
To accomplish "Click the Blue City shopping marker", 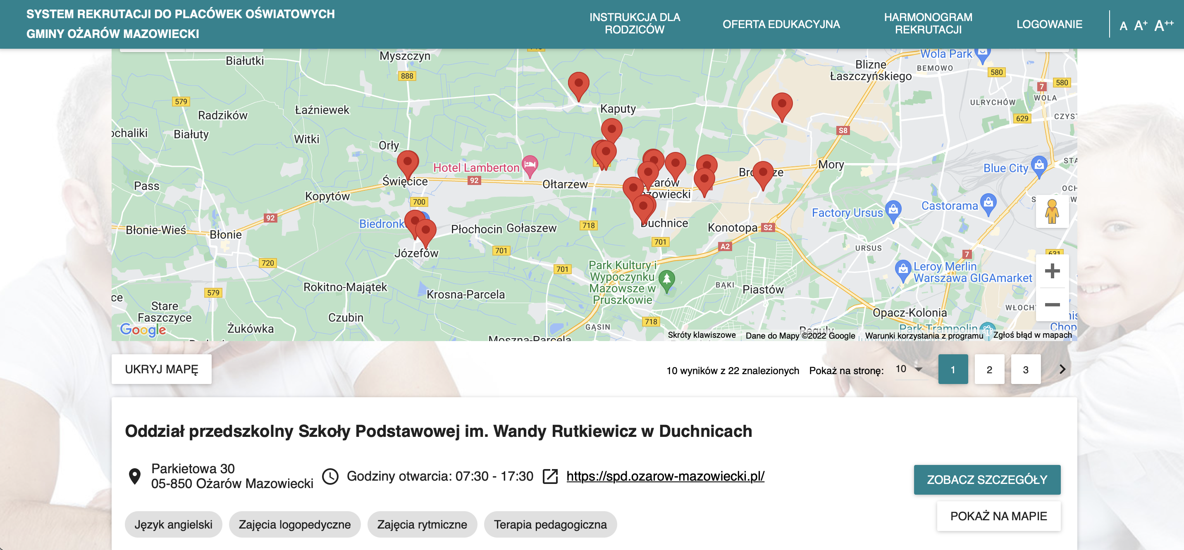I will coord(1039,167).
